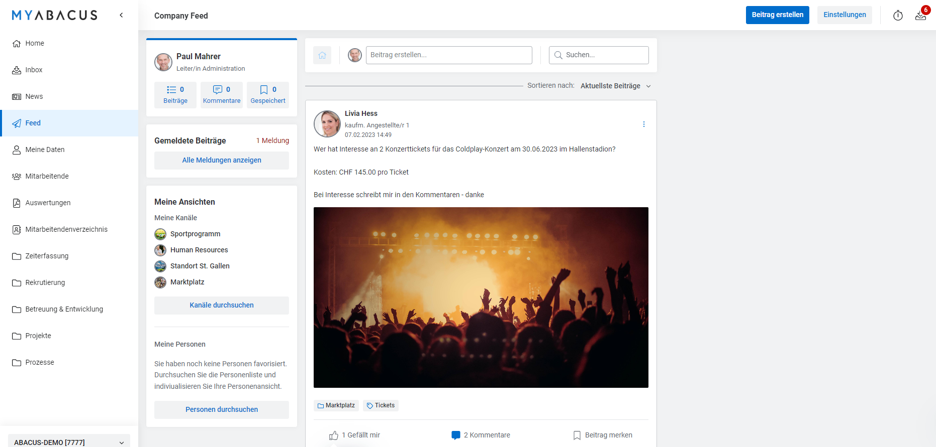The width and height of the screenshot is (936, 447).
Task: Show my Beiträge count tile
Action: click(x=175, y=95)
